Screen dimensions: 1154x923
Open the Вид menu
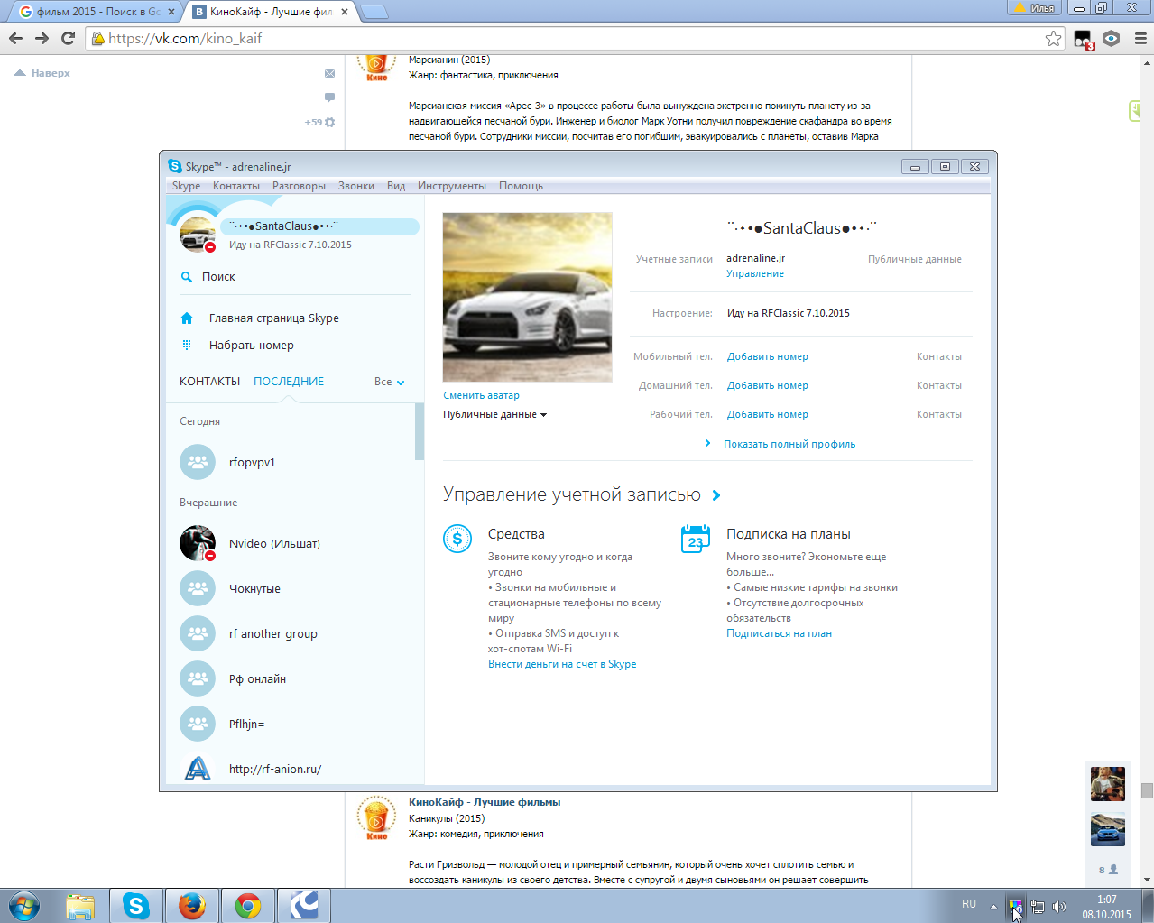pos(396,186)
